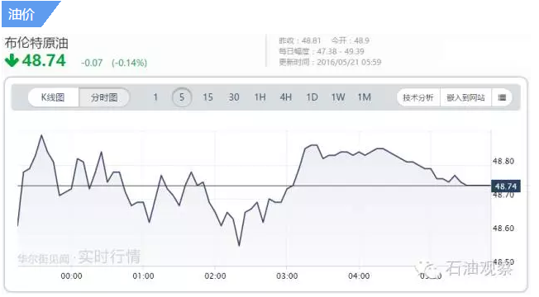
Task: Switch to the 分时图 chart view
Action: [x=104, y=97]
